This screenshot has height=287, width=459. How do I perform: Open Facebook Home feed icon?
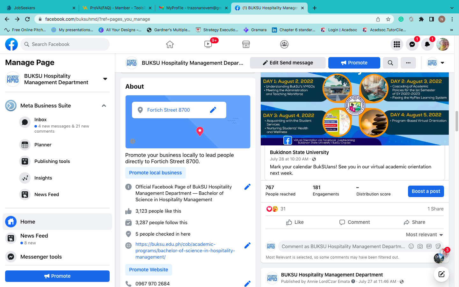pyautogui.click(x=170, y=44)
